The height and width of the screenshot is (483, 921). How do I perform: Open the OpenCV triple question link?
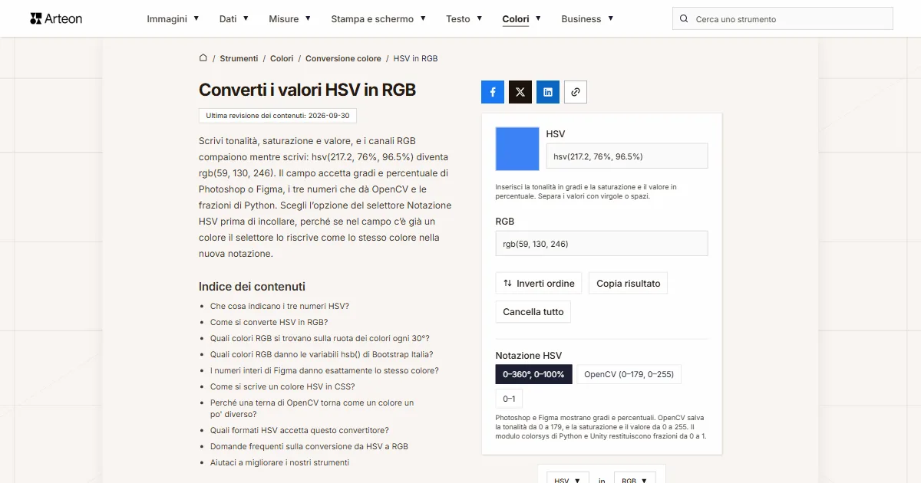point(312,408)
